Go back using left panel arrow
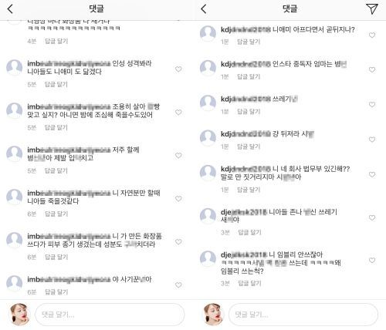Image resolution: width=386 pixels, height=330 pixels. [x=10, y=9]
